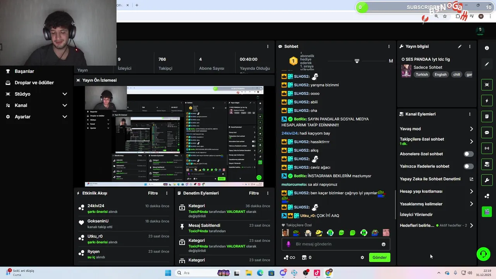Click İzleyici Yönlendir action
This screenshot has width=496, height=279.
[x=416, y=215]
